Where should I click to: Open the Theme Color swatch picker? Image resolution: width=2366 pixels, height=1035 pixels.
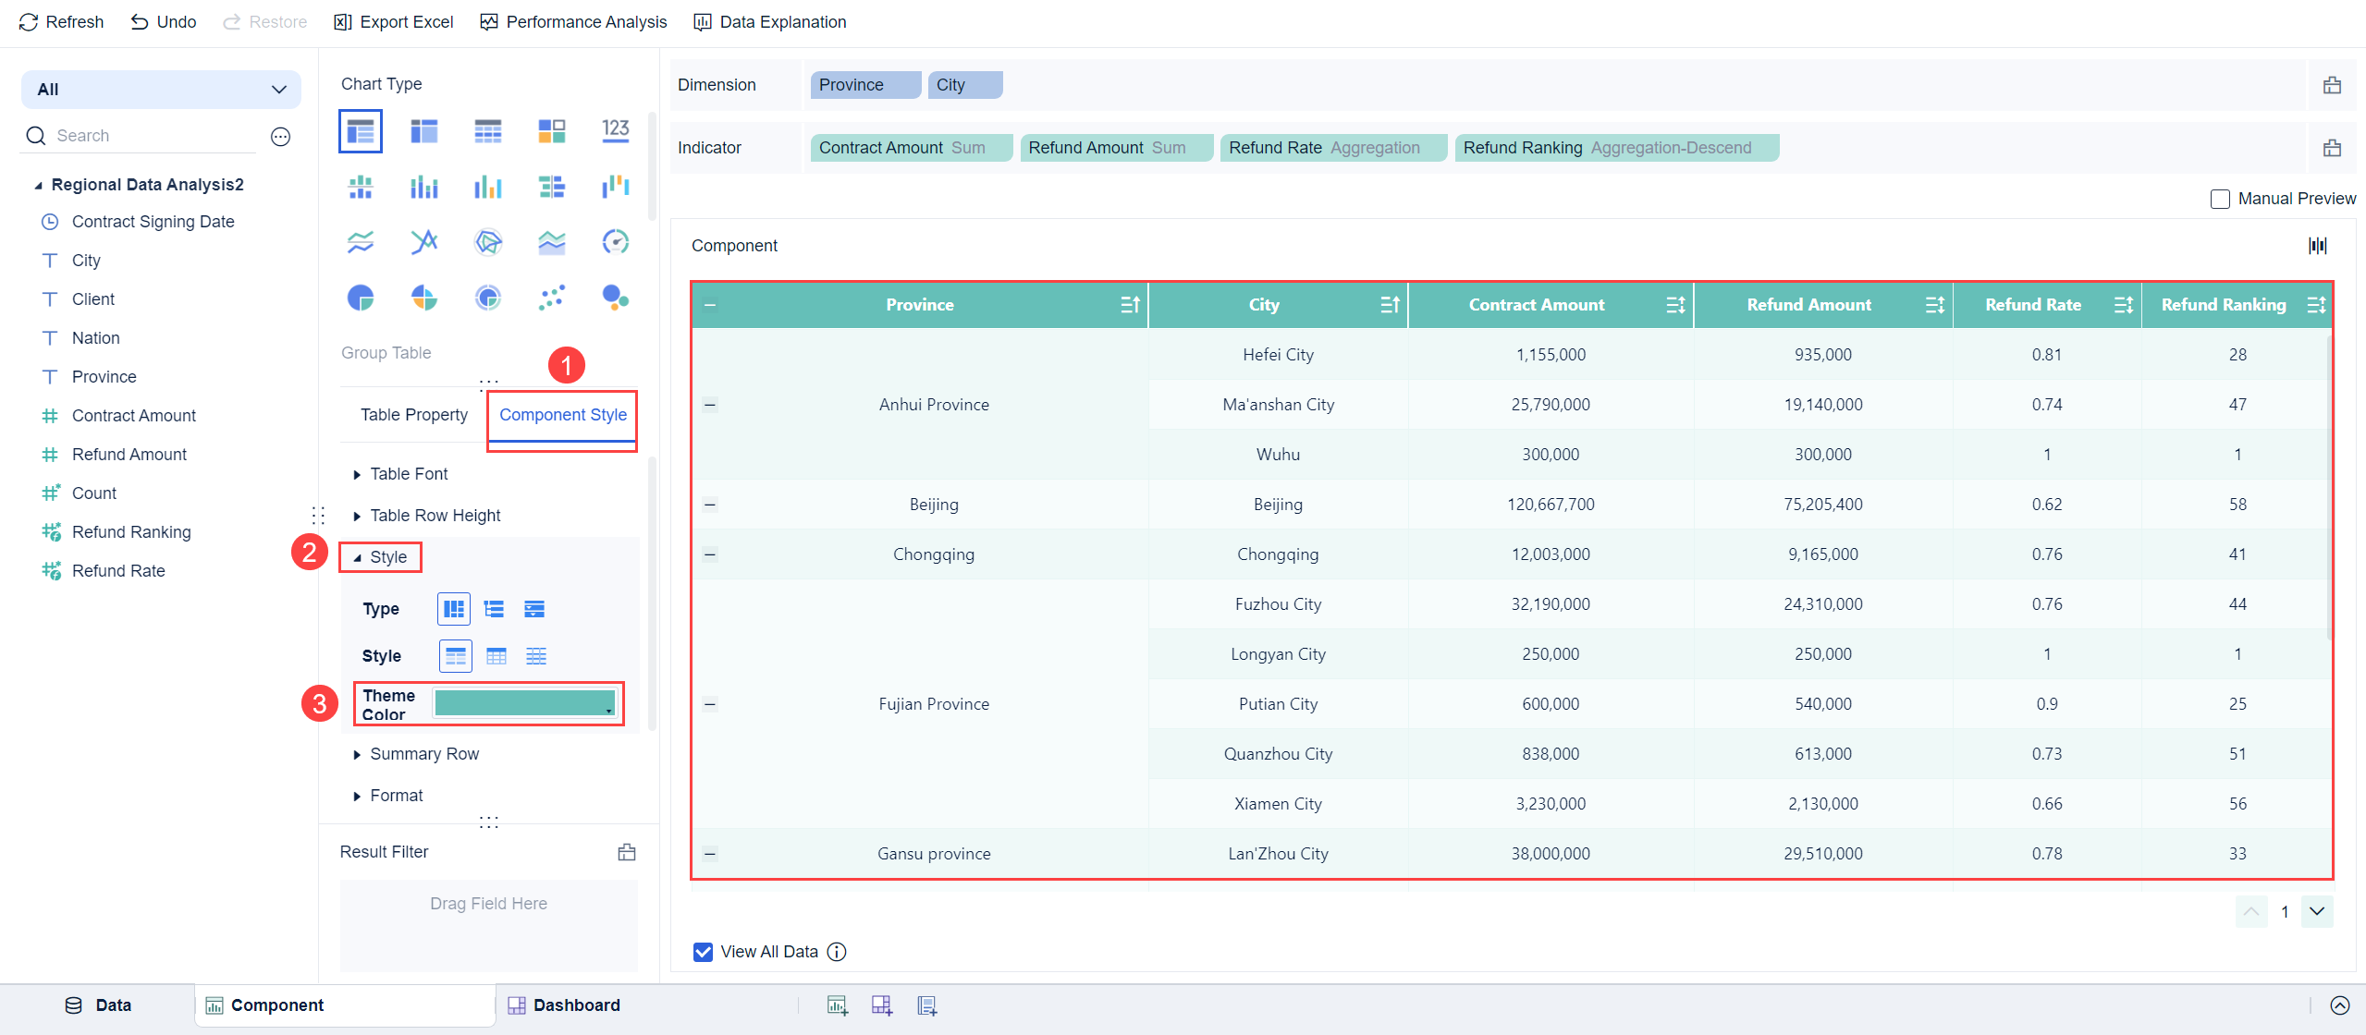(x=524, y=703)
